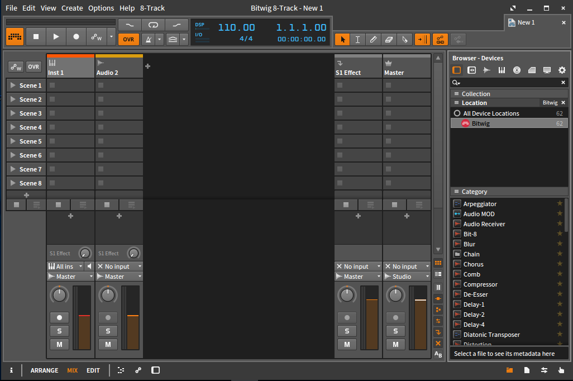Screen dimensions: 573x381
Task: Select All Device Locations radio option
Action: coord(457,113)
